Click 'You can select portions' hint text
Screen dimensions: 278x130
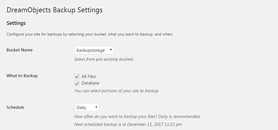116,91
